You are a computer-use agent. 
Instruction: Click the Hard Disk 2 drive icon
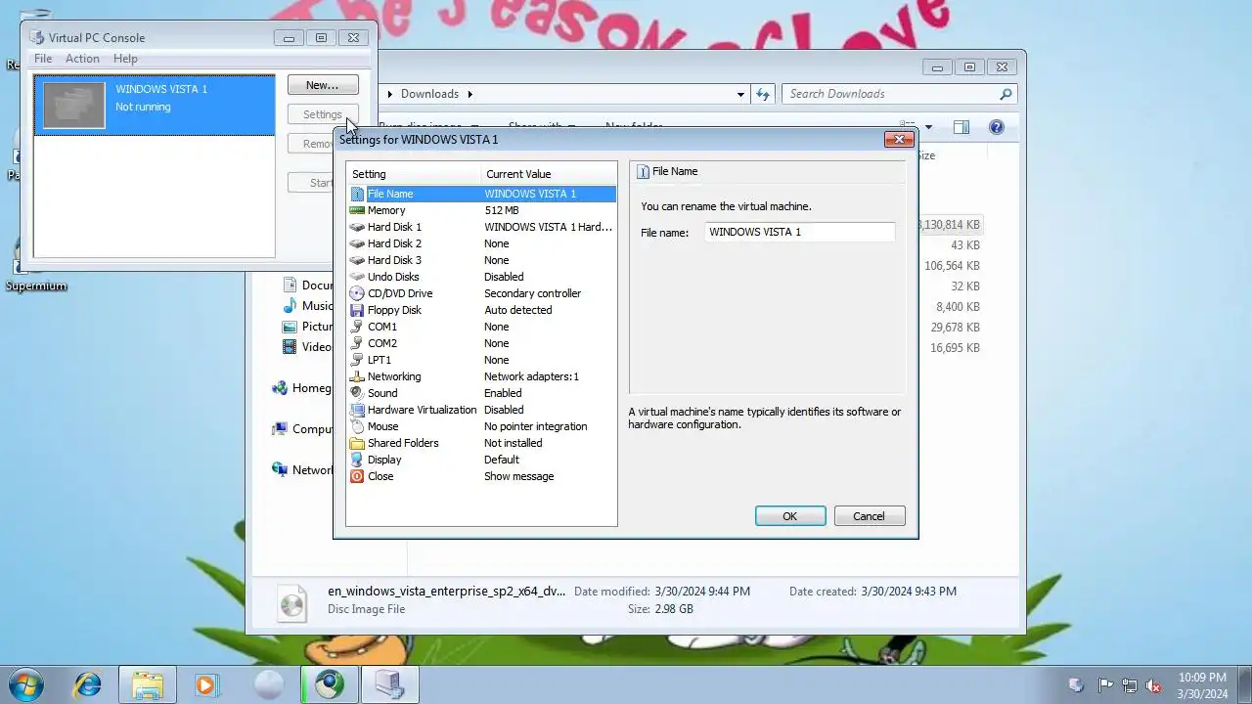click(357, 243)
